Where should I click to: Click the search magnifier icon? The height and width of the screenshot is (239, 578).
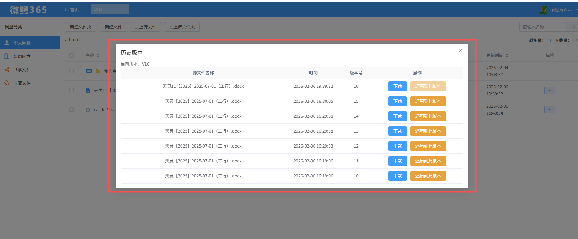coord(573,27)
